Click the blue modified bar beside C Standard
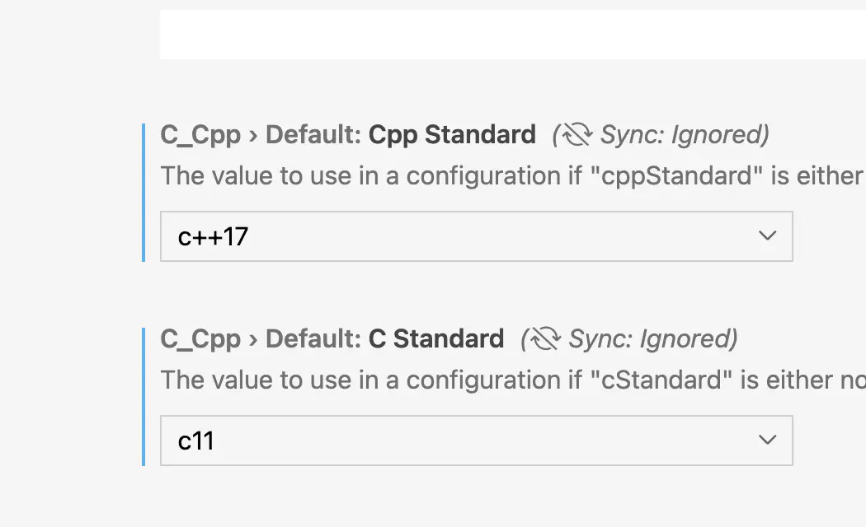The image size is (866, 527). pos(144,397)
